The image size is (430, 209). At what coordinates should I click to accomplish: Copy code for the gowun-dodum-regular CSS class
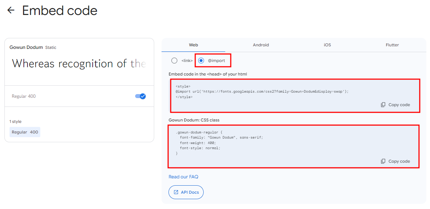[x=396, y=161]
